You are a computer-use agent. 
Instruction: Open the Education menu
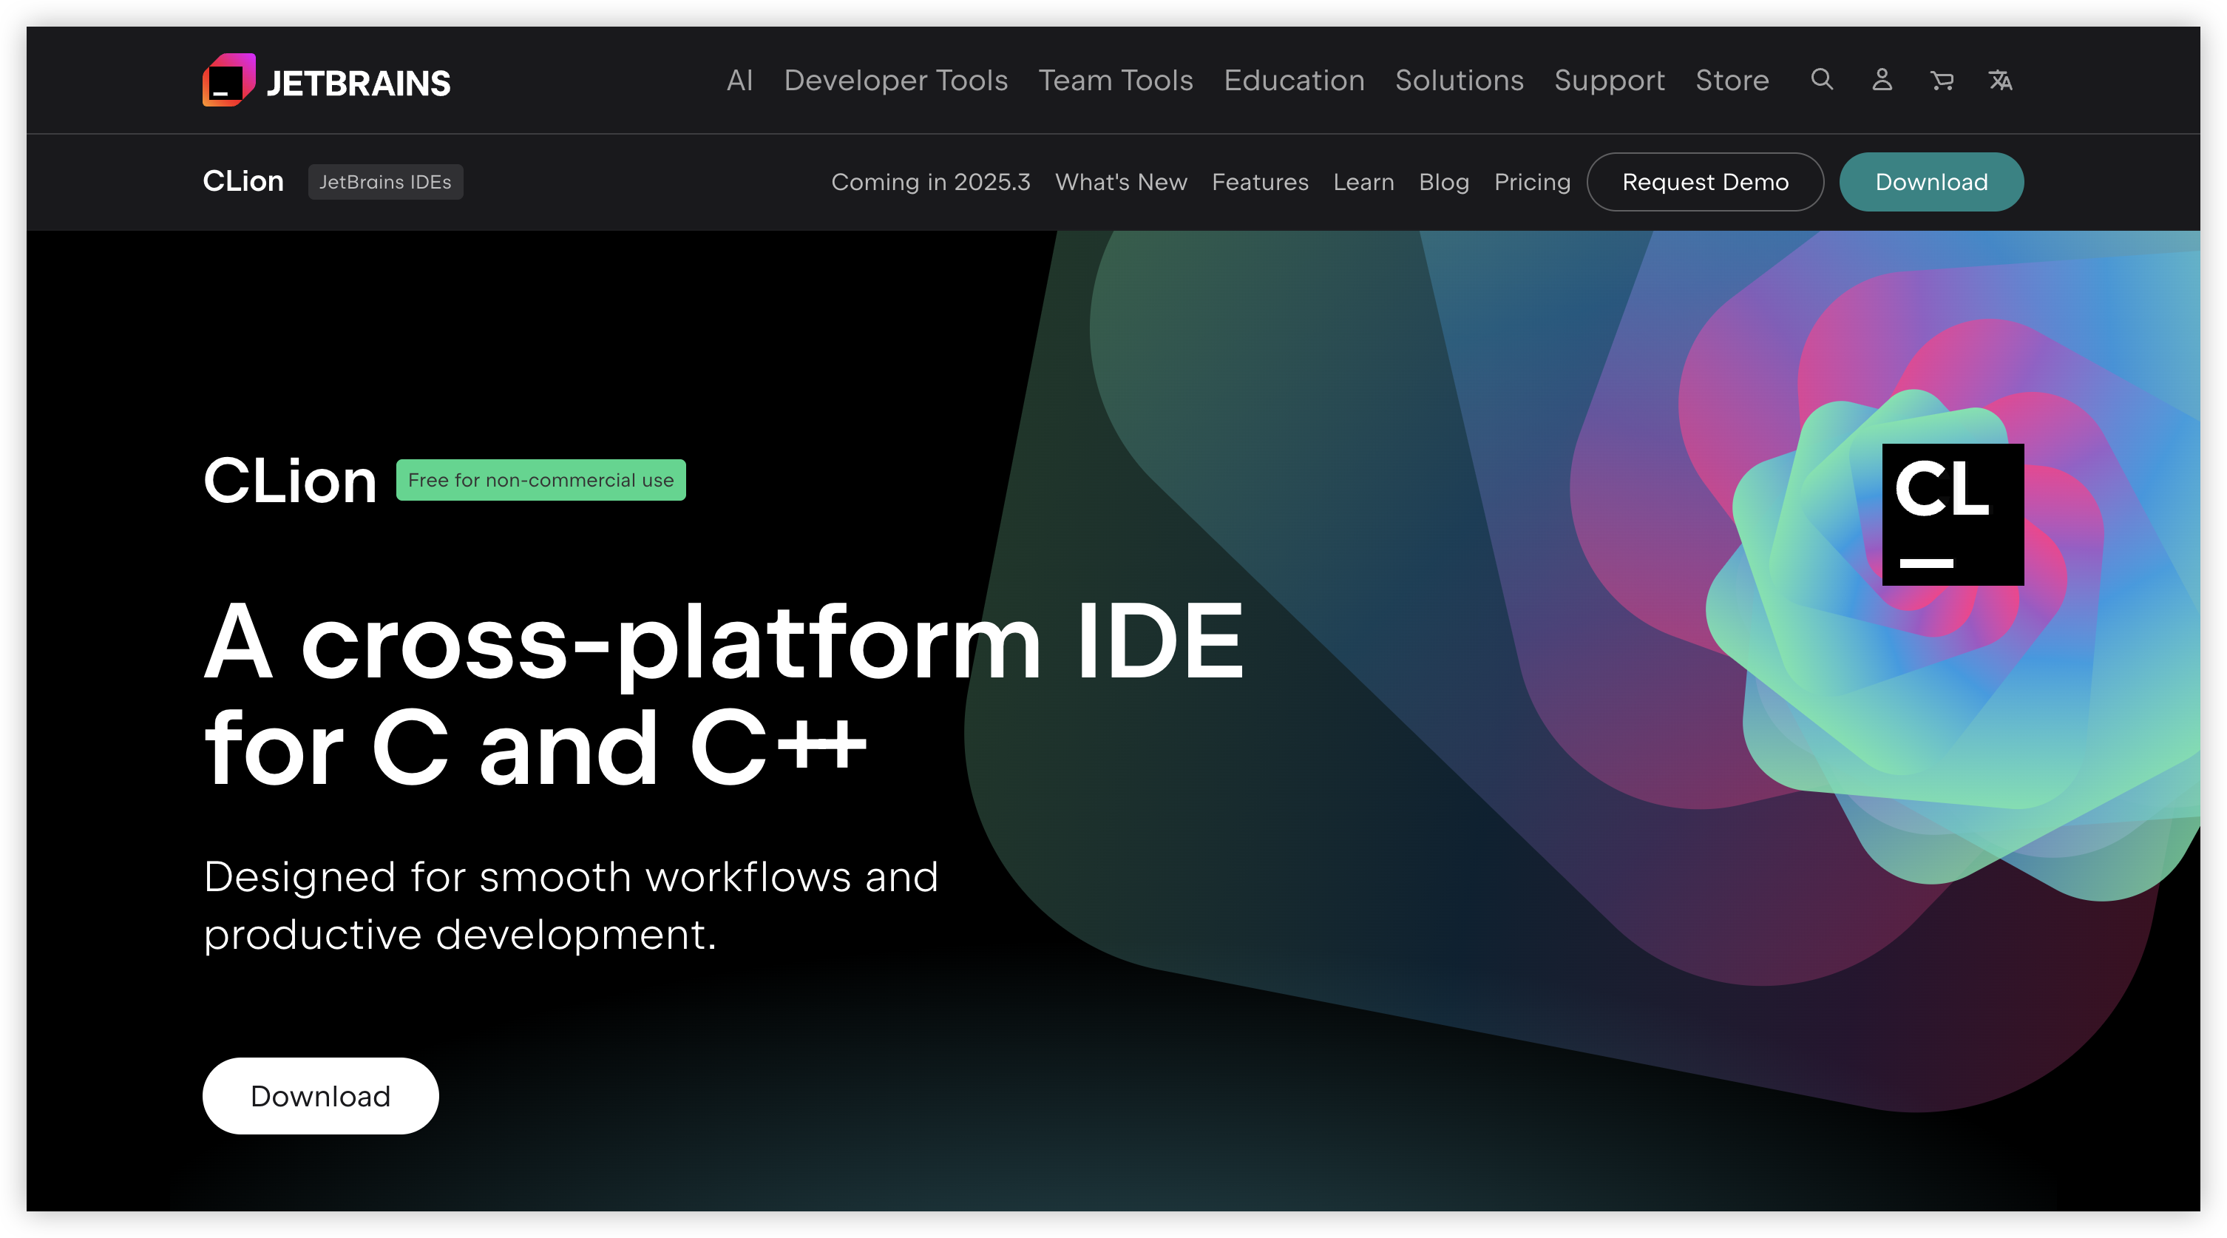pyautogui.click(x=1293, y=81)
